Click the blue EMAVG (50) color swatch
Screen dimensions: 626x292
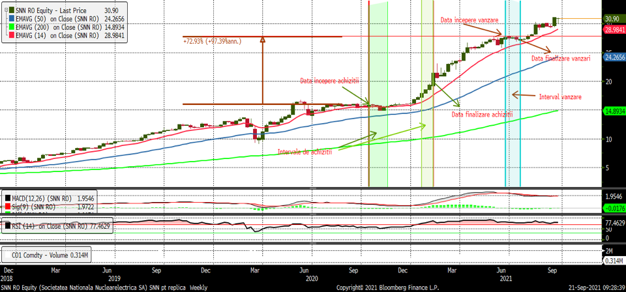click(x=11, y=18)
